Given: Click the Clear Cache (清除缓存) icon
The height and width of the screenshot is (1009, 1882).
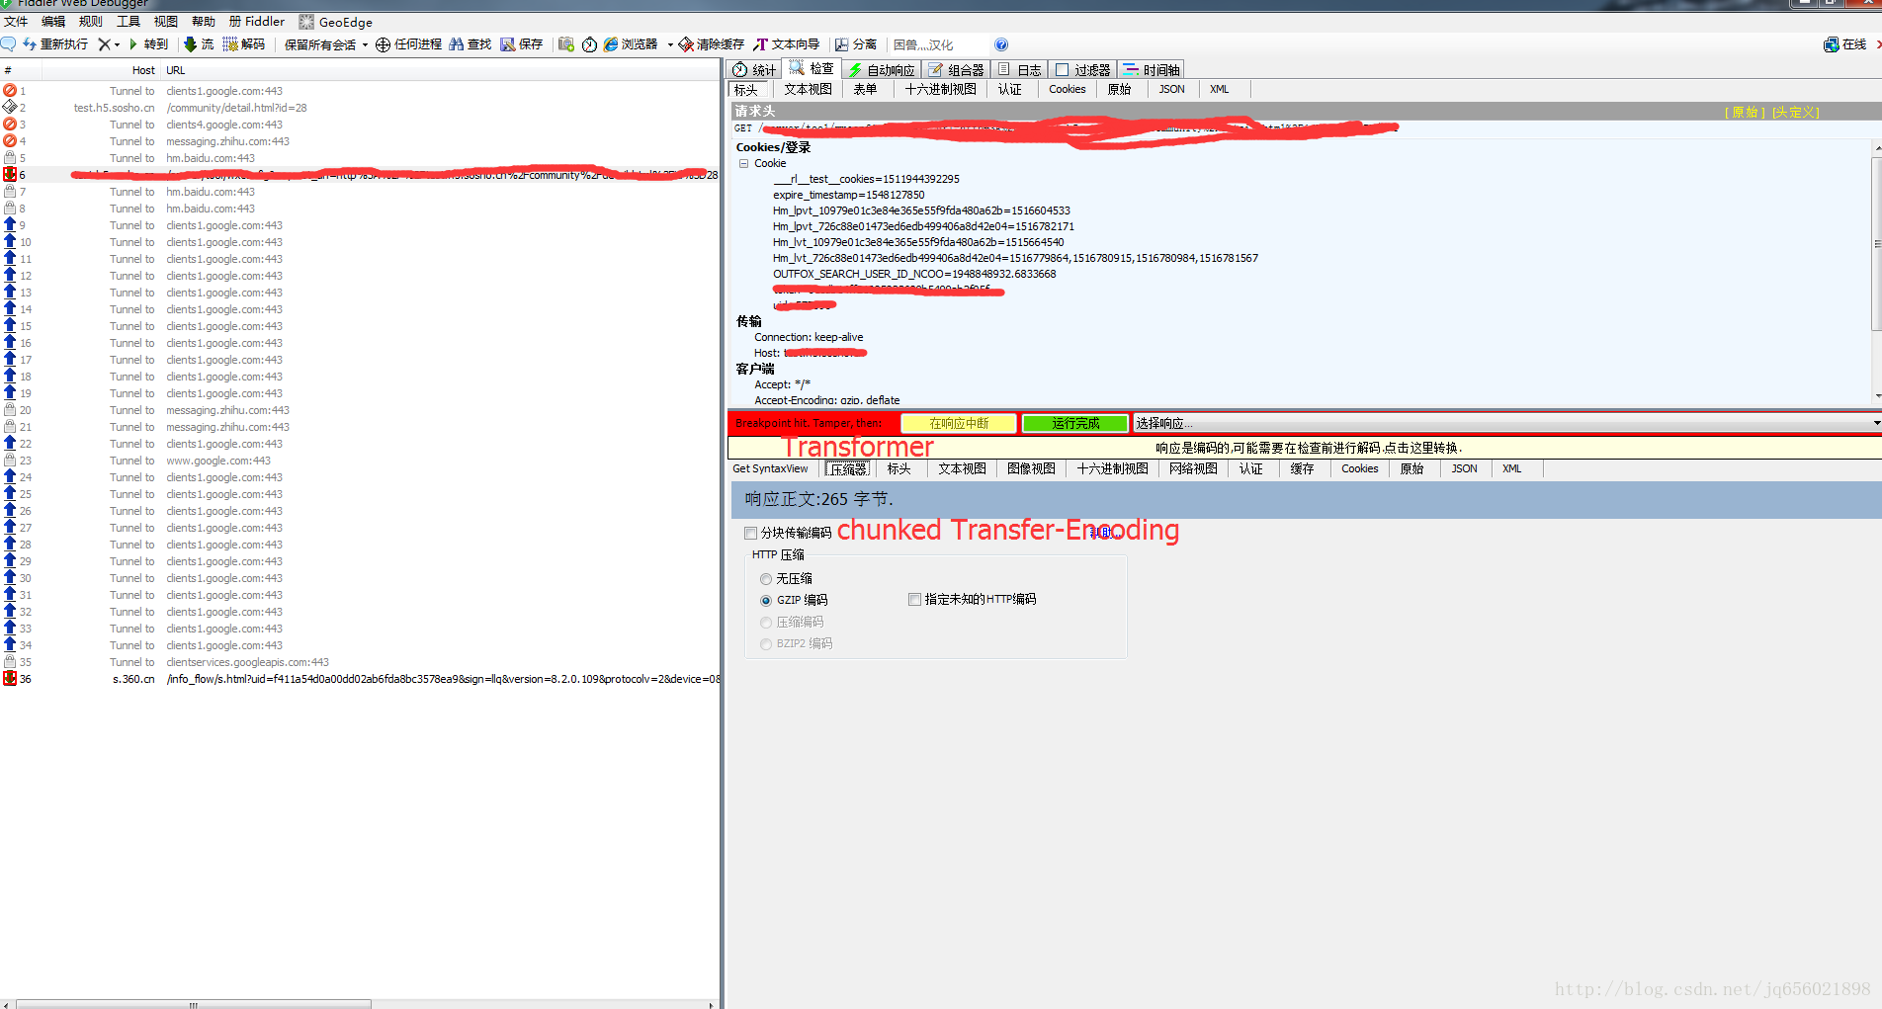Looking at the screenshot, I should (686, 44).
